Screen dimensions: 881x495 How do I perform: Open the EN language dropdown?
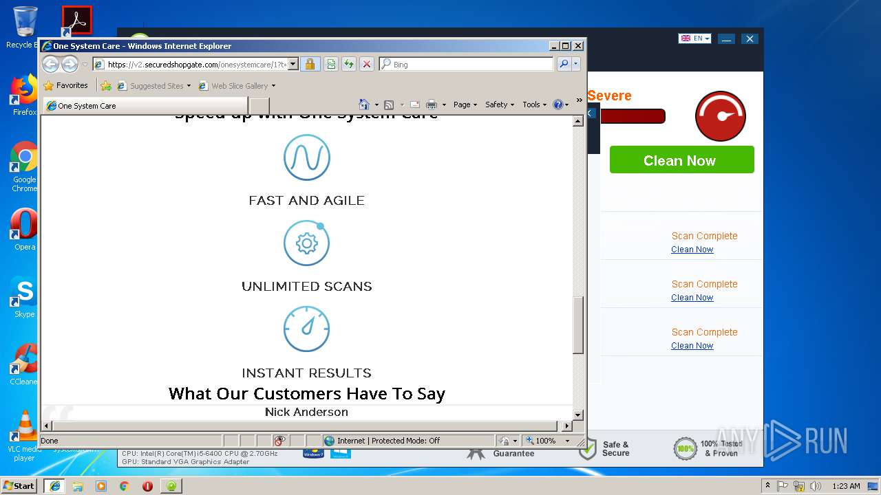694,38
